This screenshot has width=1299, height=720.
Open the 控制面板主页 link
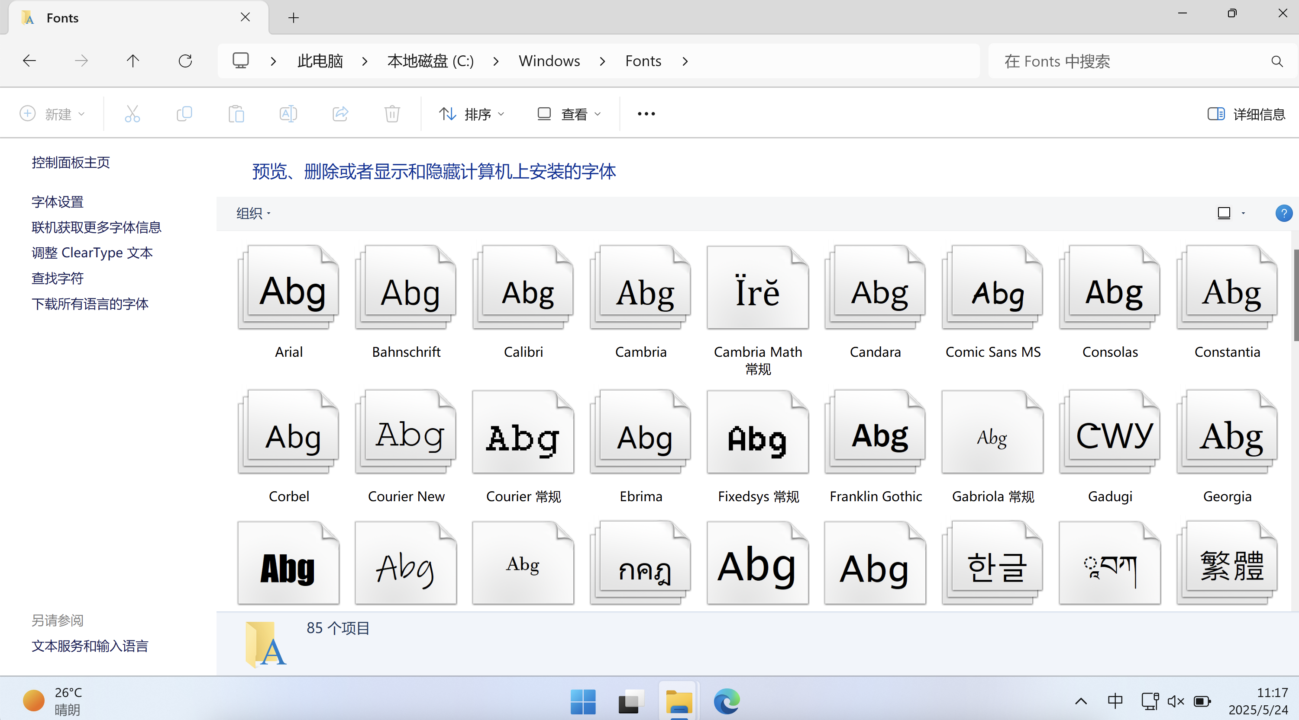pyautogui.click(x=71, y=162)
